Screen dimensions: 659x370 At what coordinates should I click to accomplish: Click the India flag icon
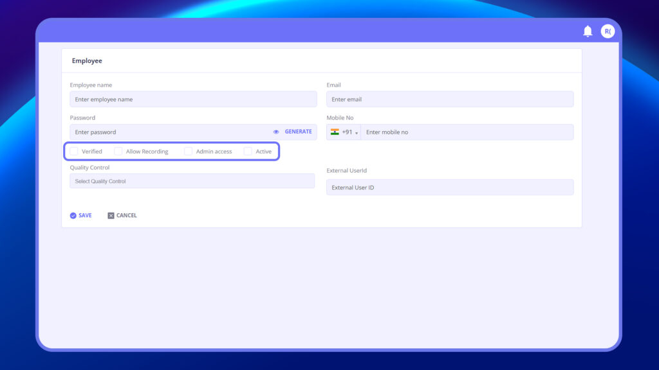click(335, 132)
